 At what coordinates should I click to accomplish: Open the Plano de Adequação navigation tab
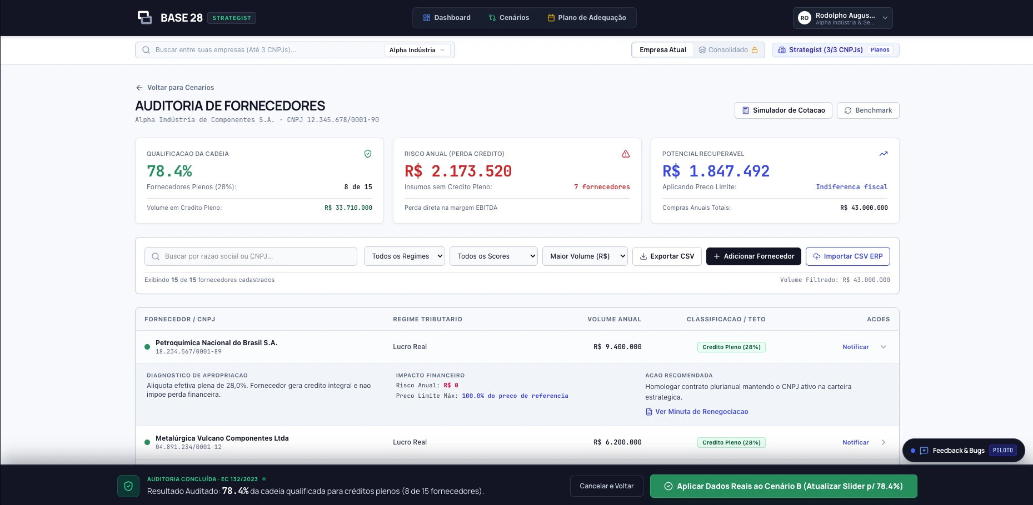(x=587, y=18)
